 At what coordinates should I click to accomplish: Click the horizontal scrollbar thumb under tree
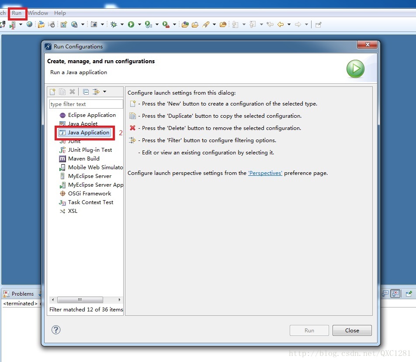point(80,300)
